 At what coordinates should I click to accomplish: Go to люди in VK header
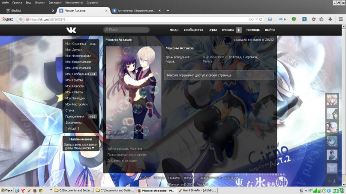[x=174, y=30]
